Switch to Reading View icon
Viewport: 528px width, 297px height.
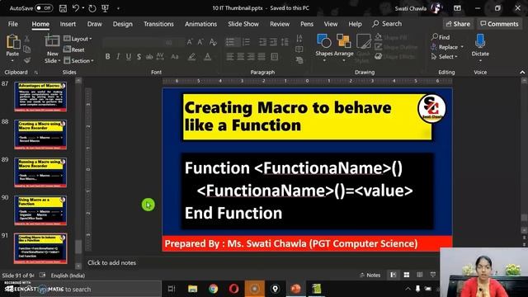pos(420,275)
